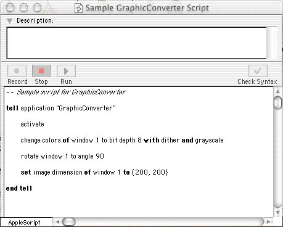Click the vertical scrollbar down arrow
This screenshot has height=227, width=283.
pyautogui.click(x=278, y=213)
